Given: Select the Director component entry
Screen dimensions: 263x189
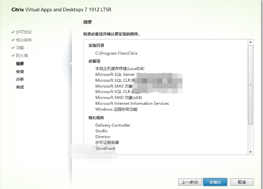Looking at the screenshot, I should click(x=103, y=137).
